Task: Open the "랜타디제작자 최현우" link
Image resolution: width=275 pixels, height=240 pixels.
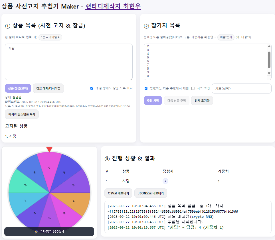Action: coord(113,6)
